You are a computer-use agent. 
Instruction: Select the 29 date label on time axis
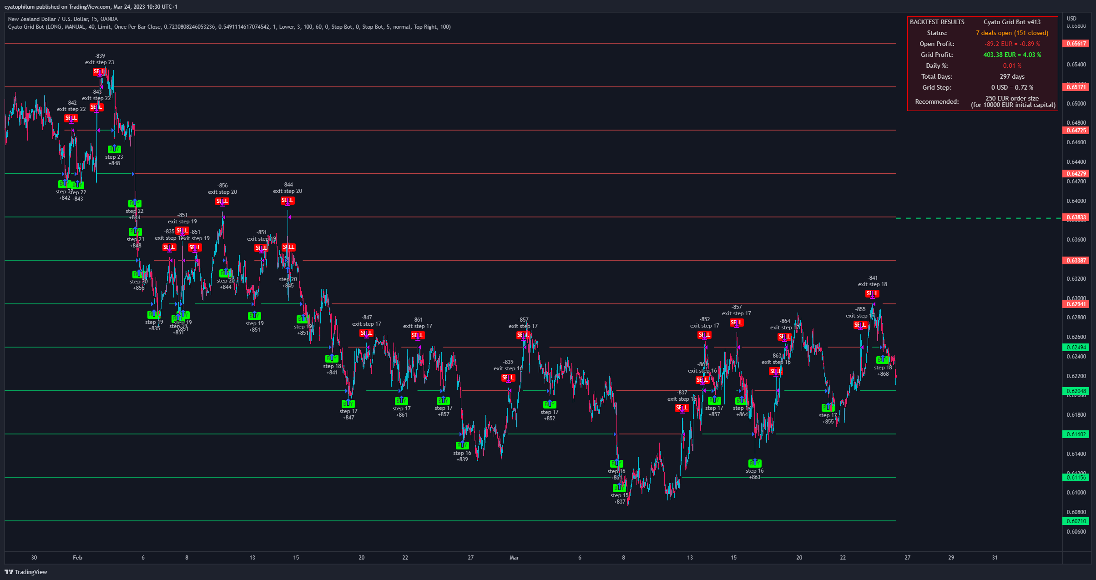click(x=951, y=558)
